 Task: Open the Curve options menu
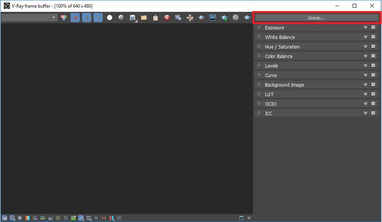pyautogui.click(x=373, y=75)
